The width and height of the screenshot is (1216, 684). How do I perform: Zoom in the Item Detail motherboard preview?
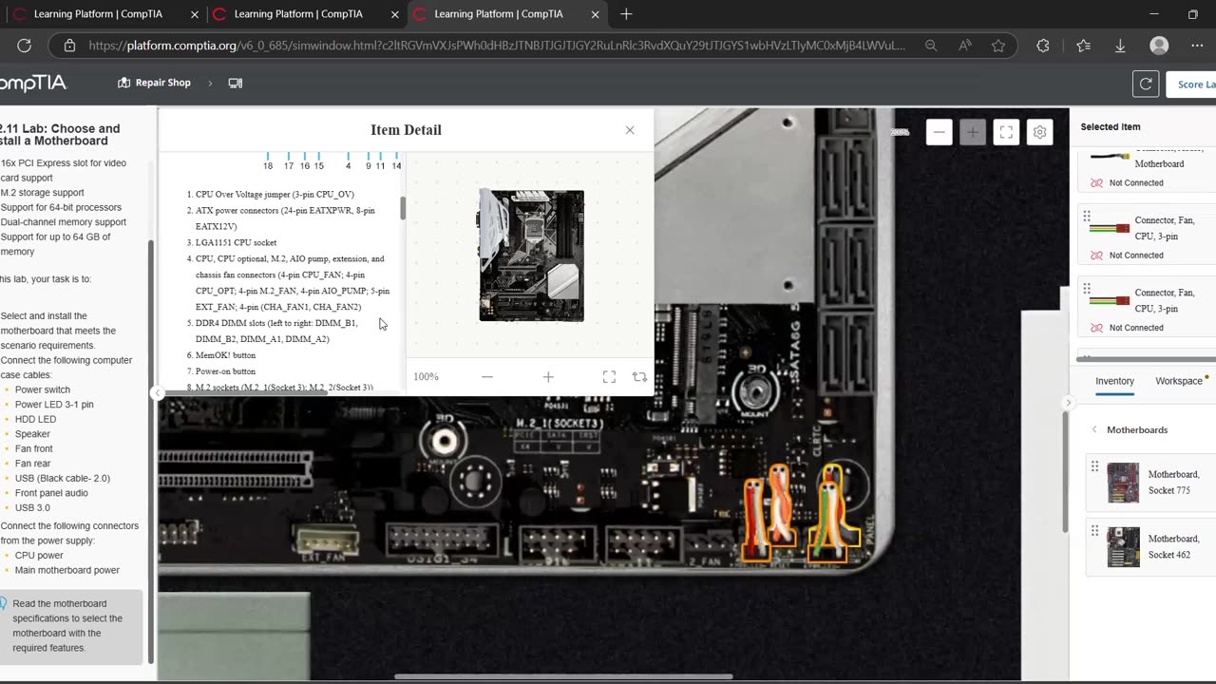tap(548, 377)
